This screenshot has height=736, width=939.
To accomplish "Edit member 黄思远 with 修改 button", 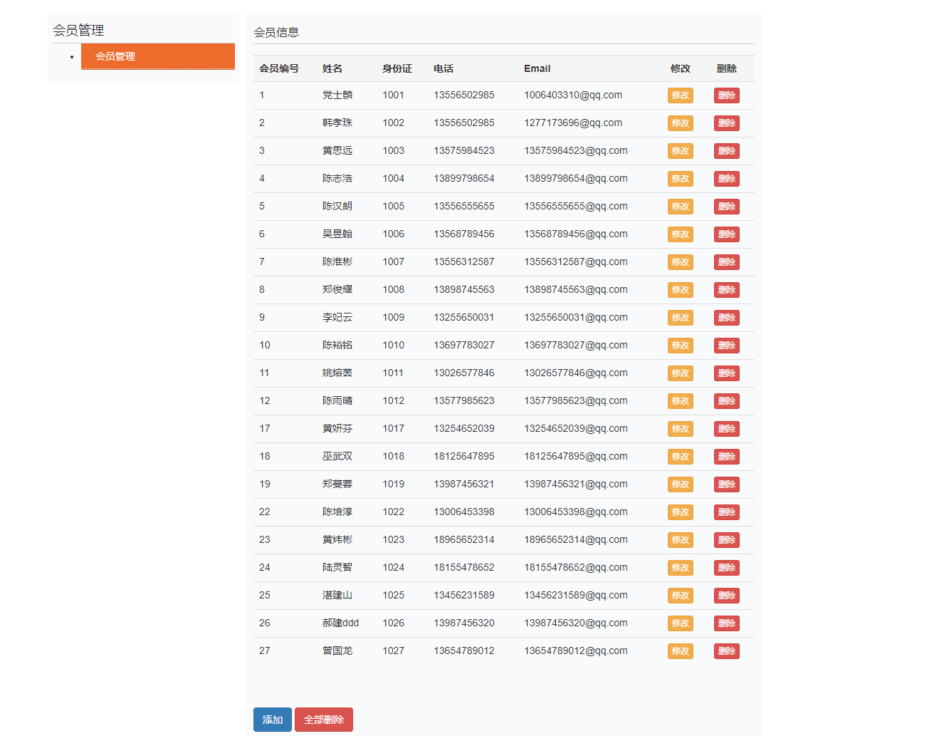I will [680, 151].
